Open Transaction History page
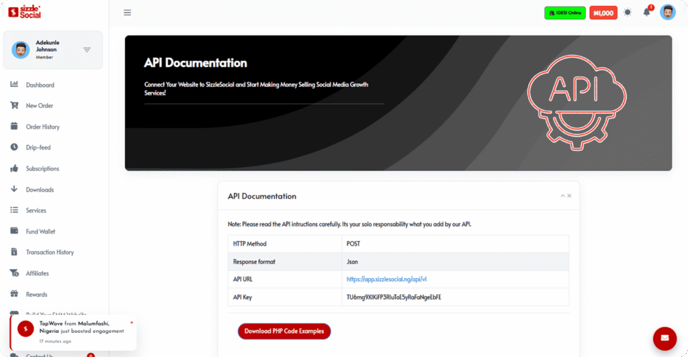Image resolution: width=688 pixels, height=357 pixels. [50, 252]
